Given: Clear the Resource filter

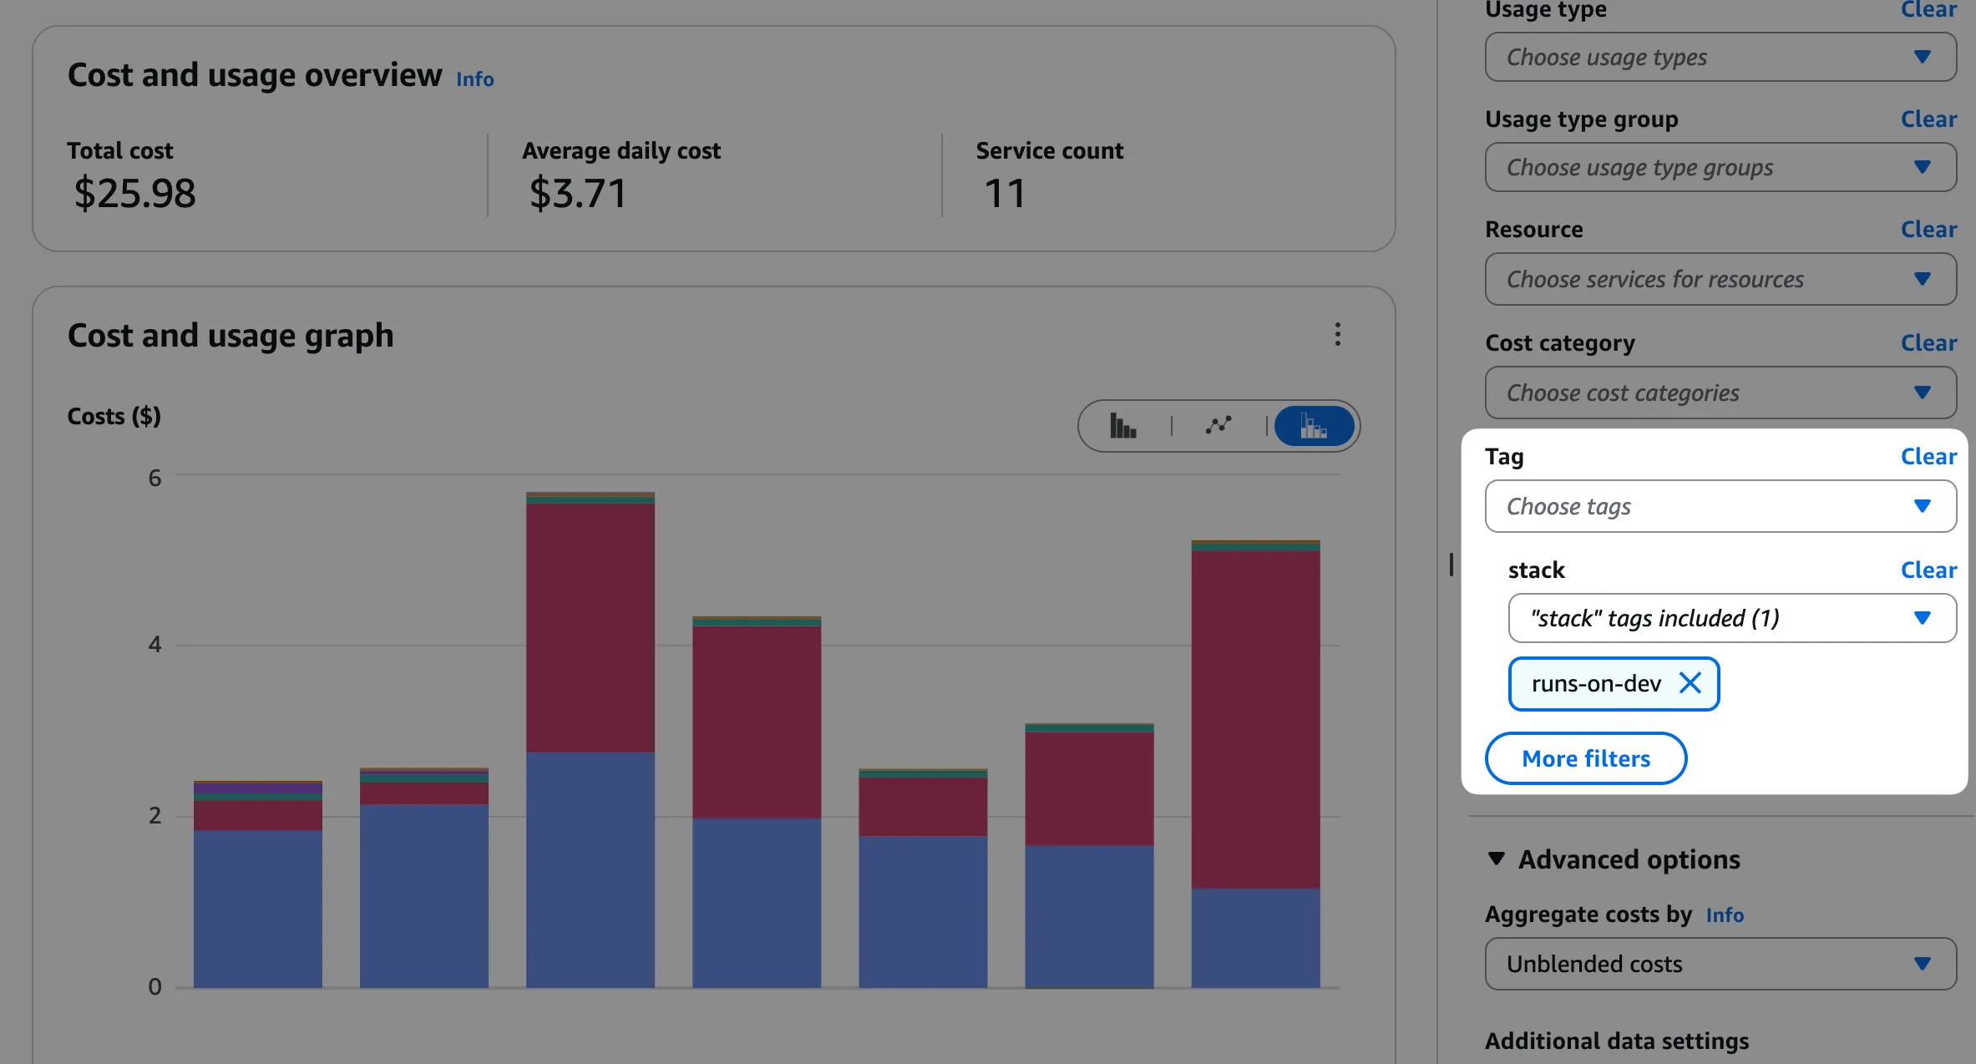Looking at the screenshot, I should click(x=1928, y=229).
